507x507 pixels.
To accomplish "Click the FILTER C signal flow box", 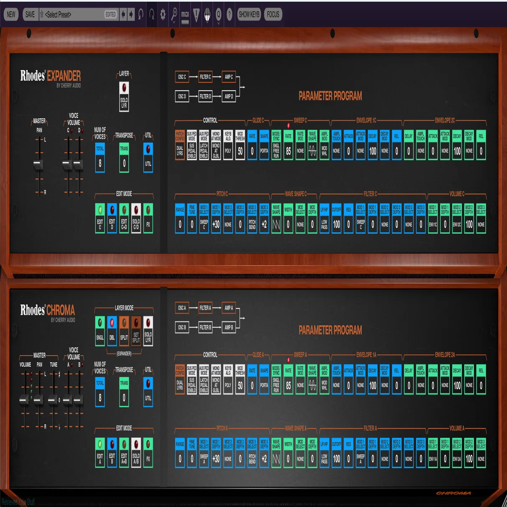I will click(205, 77).
